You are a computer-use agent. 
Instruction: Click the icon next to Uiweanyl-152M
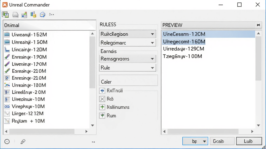coord(7,35)
